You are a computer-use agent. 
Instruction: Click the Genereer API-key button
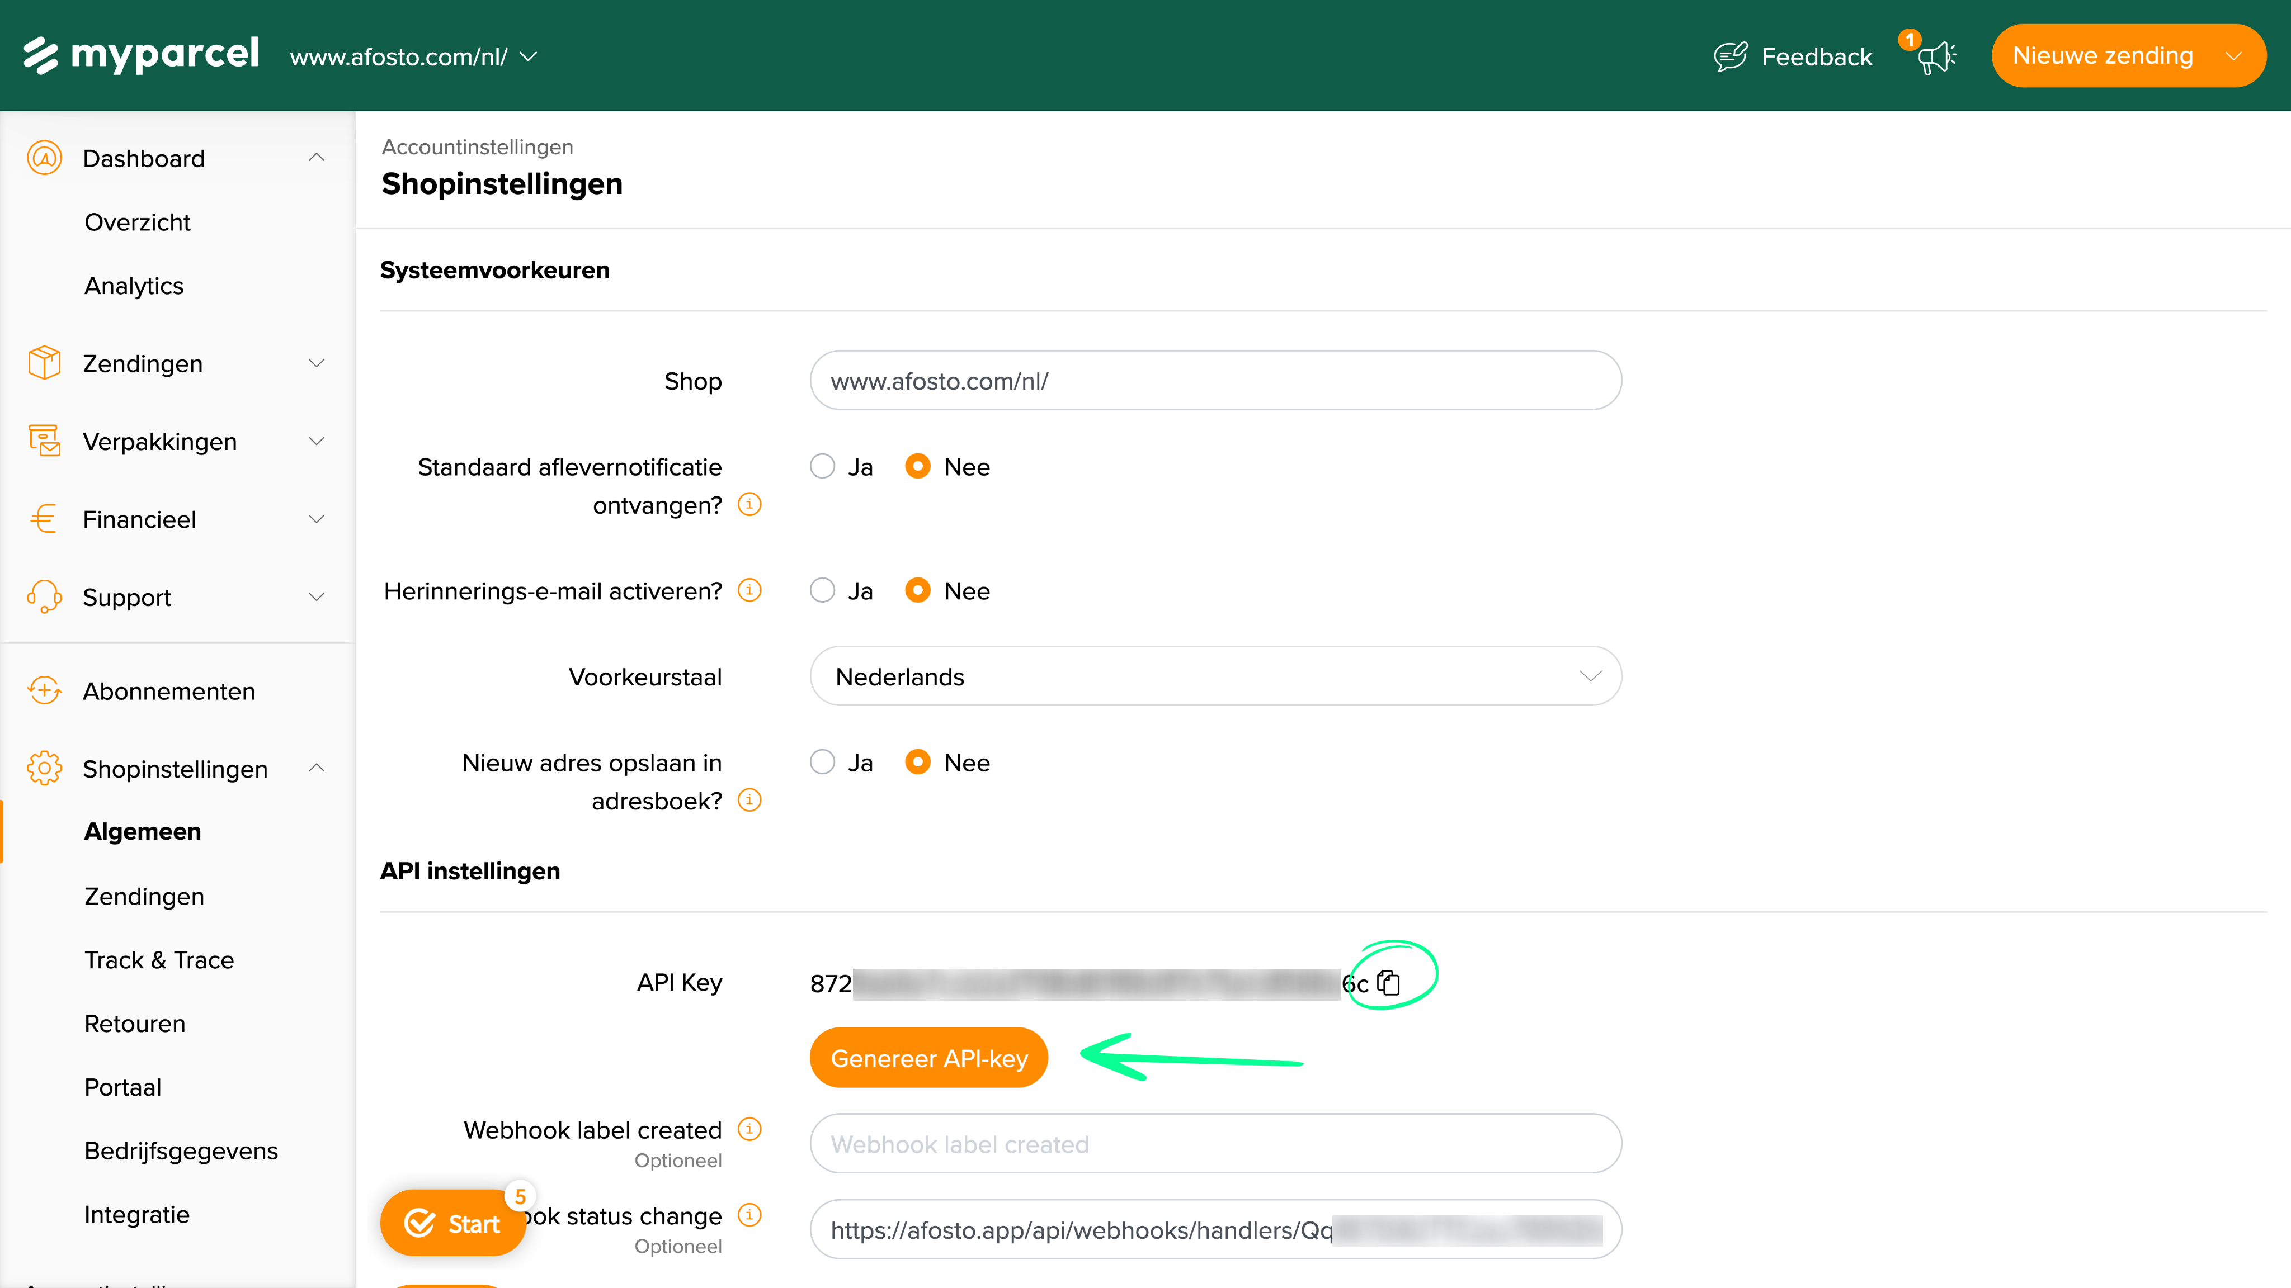pos(928,1058)
